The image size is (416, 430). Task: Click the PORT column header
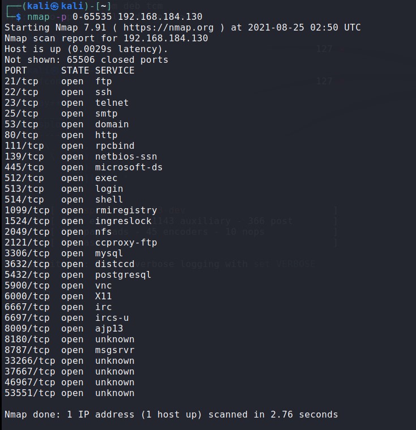(16, 71)
